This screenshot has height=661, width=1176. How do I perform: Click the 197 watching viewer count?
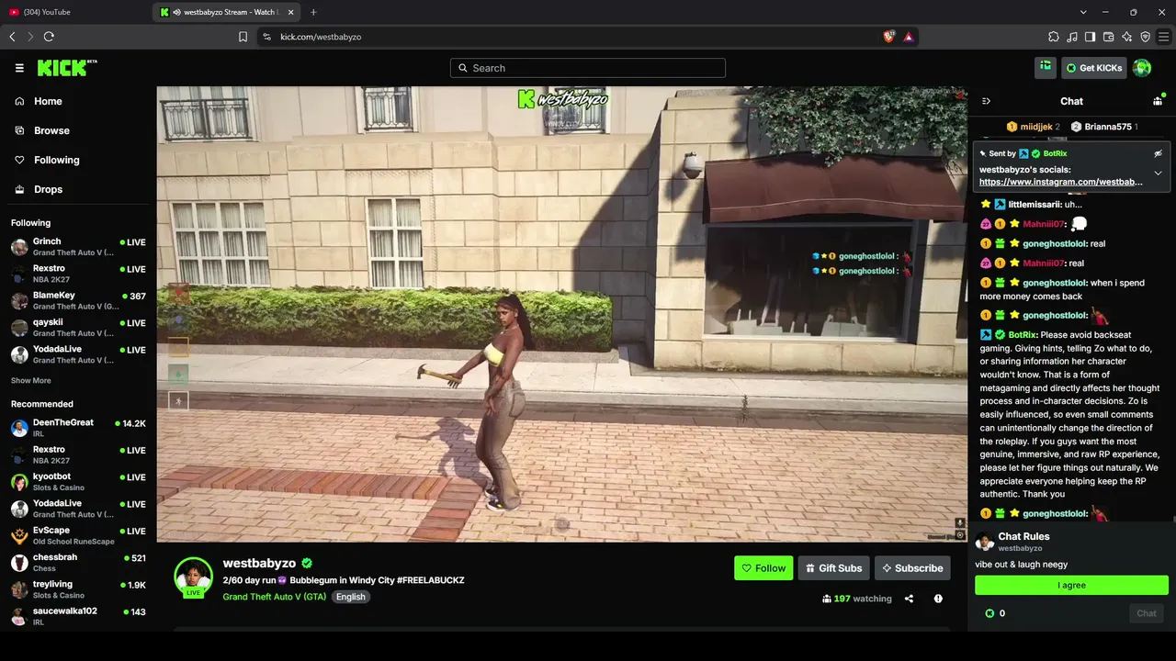pos(857,599)
